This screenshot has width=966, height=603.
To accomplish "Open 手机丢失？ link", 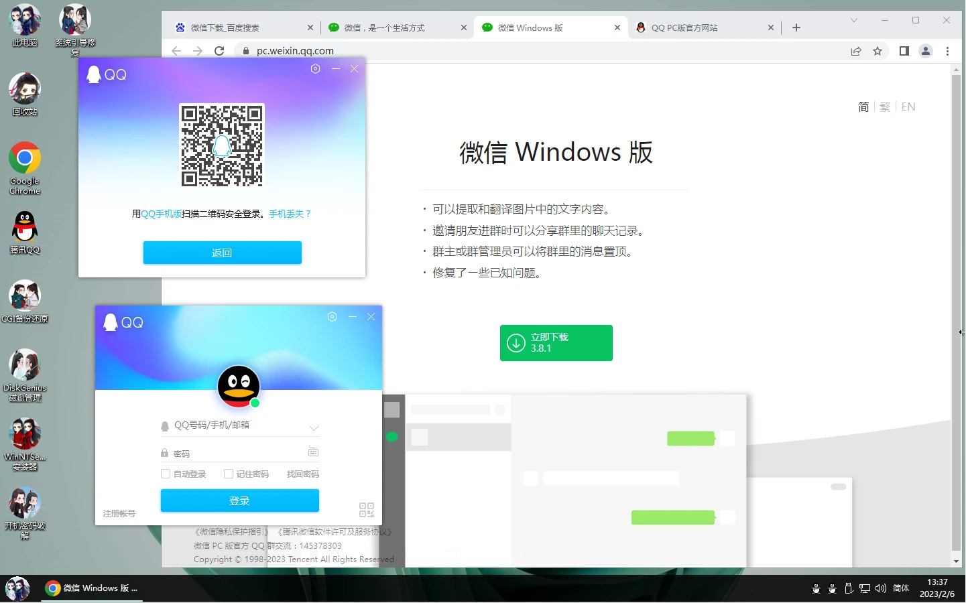I will (x=290, y=214).
